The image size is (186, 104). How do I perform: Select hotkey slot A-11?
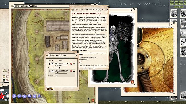[159, 101]
